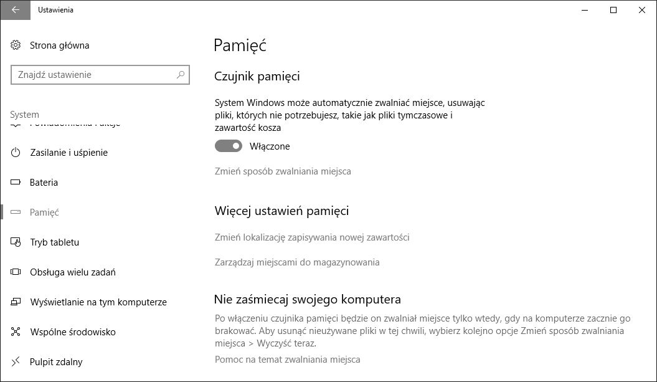Open the Pamięć settings page
This screenshot has width=657, height=382.
click(44, 212)
